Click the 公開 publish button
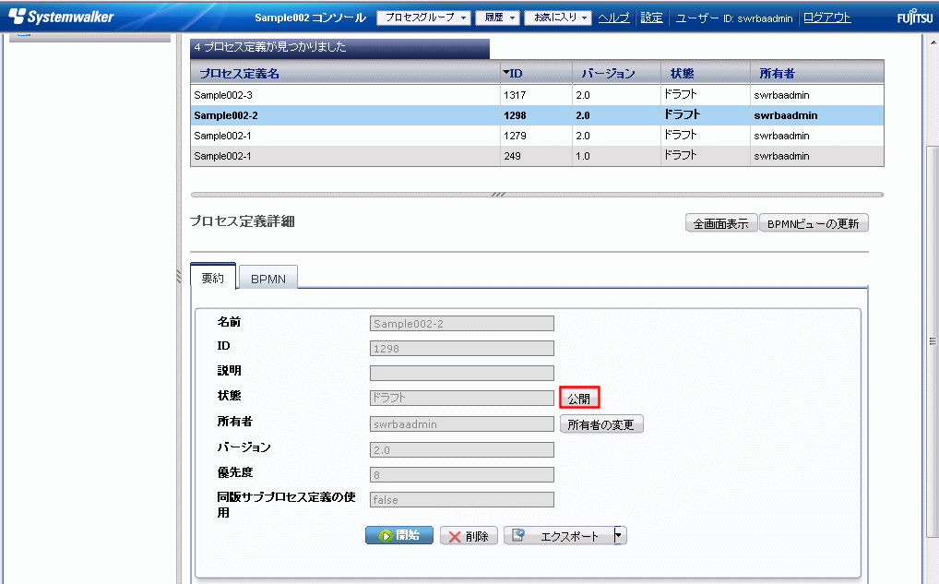This screenshot has width=939, height=584. 579,399
